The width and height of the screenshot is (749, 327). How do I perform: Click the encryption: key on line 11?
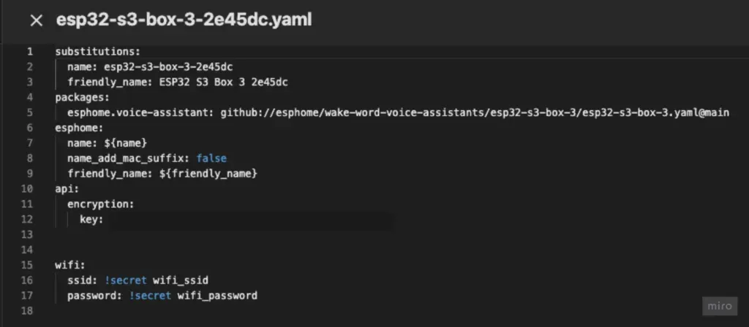point(100,204)
